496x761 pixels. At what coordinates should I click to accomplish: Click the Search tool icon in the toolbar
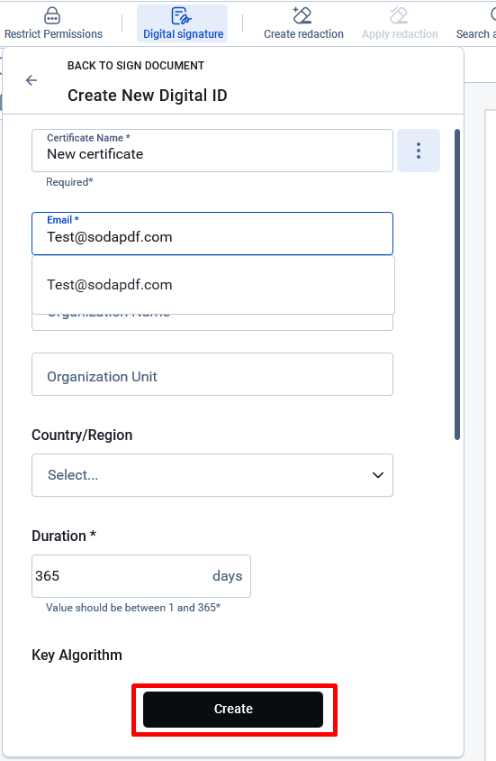(x=493, y=14)
